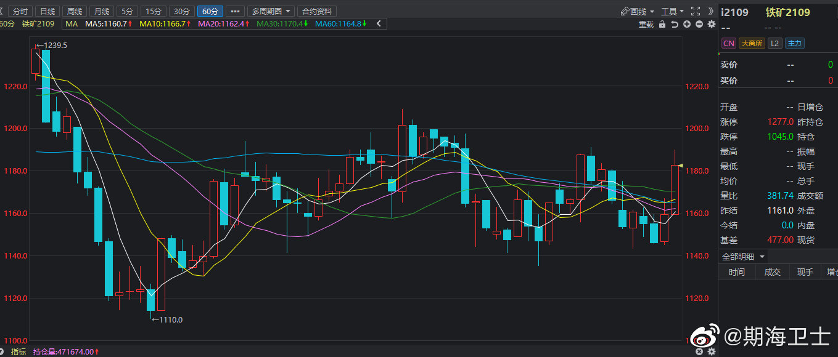Screen dimensions: 838x357
Task: Click the 基差 value 477.00
Action: point(781,240)
